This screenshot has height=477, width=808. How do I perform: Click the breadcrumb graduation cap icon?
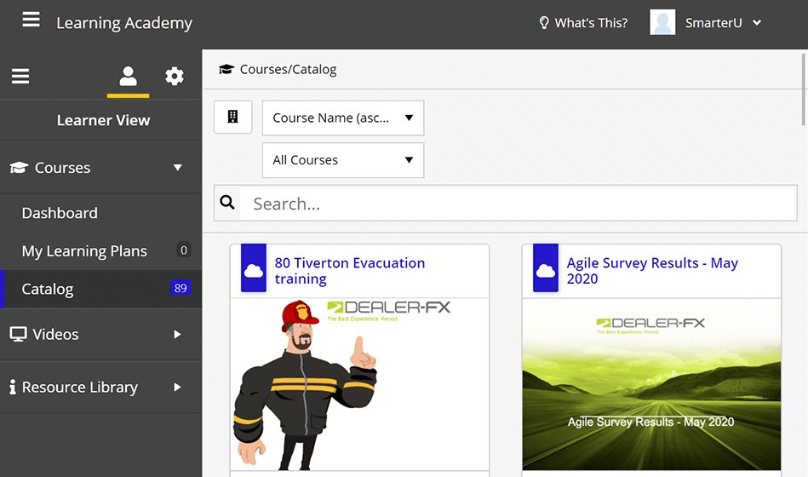coord(226,69)
